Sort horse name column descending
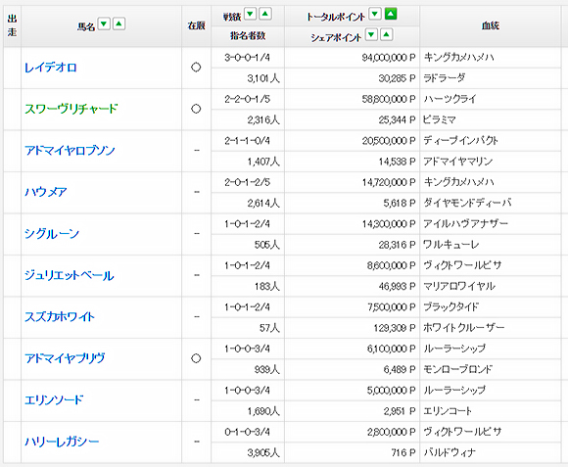568x467 pixels. (x=104, y=24)
